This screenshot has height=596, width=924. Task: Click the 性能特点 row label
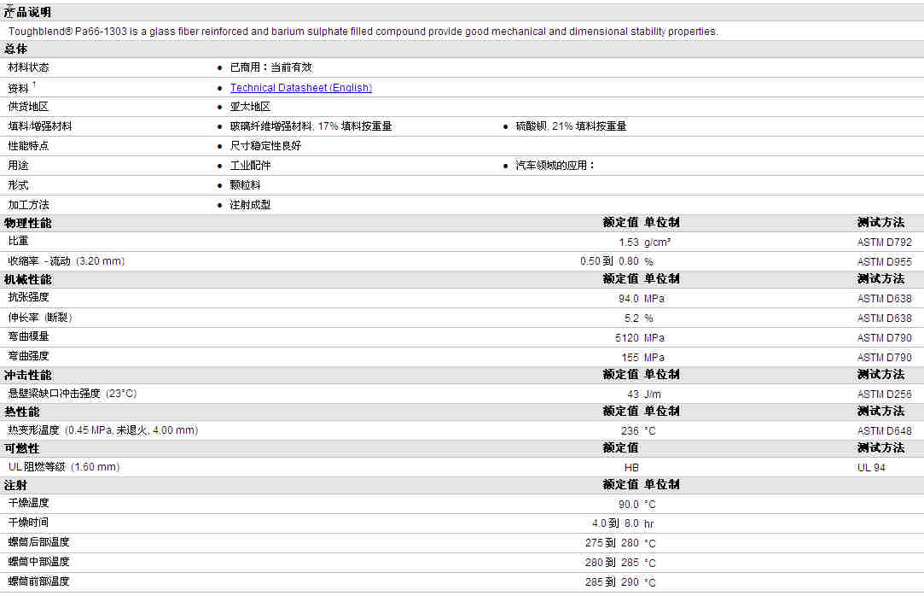click(28, 146)
